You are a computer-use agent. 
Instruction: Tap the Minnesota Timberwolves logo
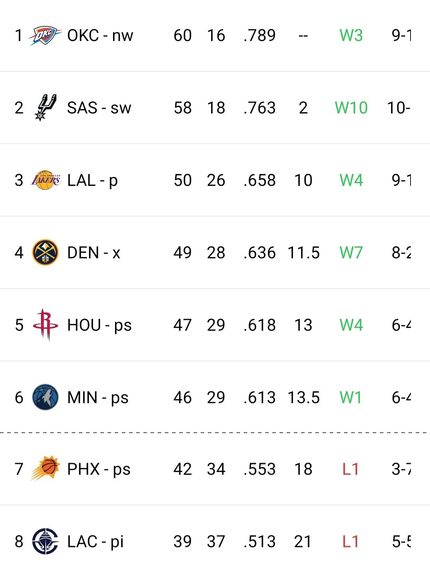coord(45,397)
